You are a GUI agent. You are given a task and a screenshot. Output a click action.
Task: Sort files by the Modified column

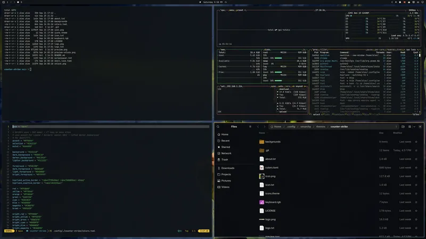pyautogui.click(x=397, y=133)
